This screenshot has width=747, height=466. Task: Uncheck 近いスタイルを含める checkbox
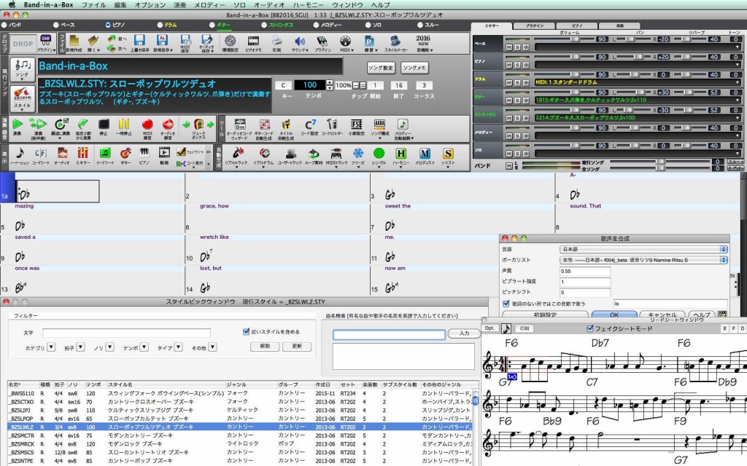[x=246, y=331]
